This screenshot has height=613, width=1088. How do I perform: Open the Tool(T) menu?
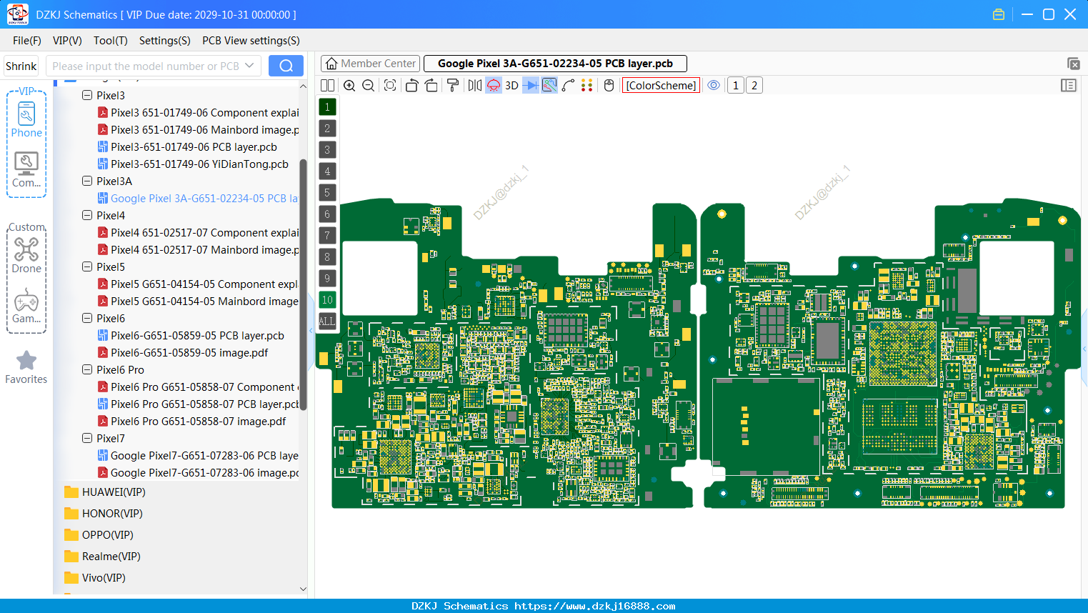tap(111, 41)
